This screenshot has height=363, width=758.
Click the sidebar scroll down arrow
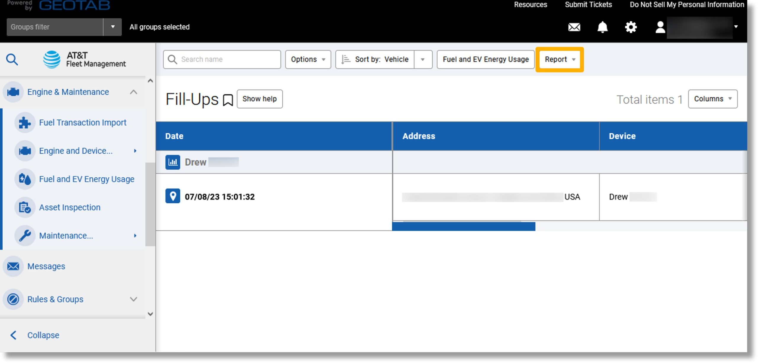pyautogui.click(x=150, y=314)
